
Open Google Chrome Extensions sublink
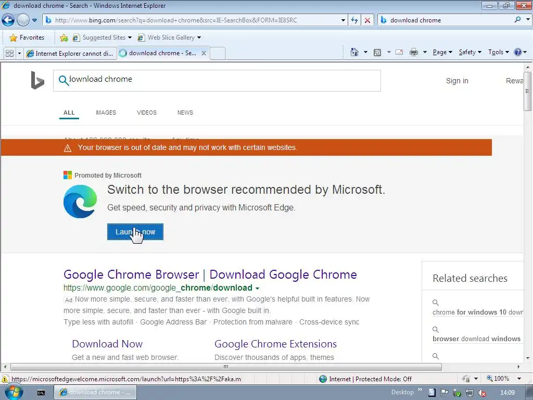(276, 344)
